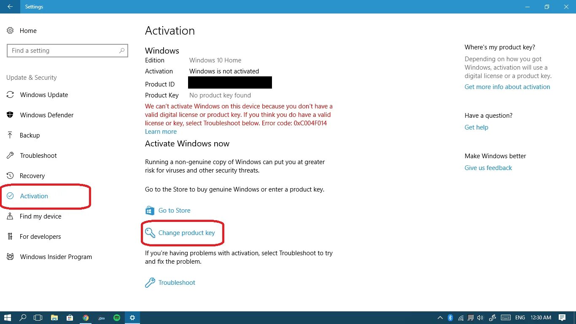576x324 pixels.
Task: Open Find my device section
Action: (x=34, y=216)
